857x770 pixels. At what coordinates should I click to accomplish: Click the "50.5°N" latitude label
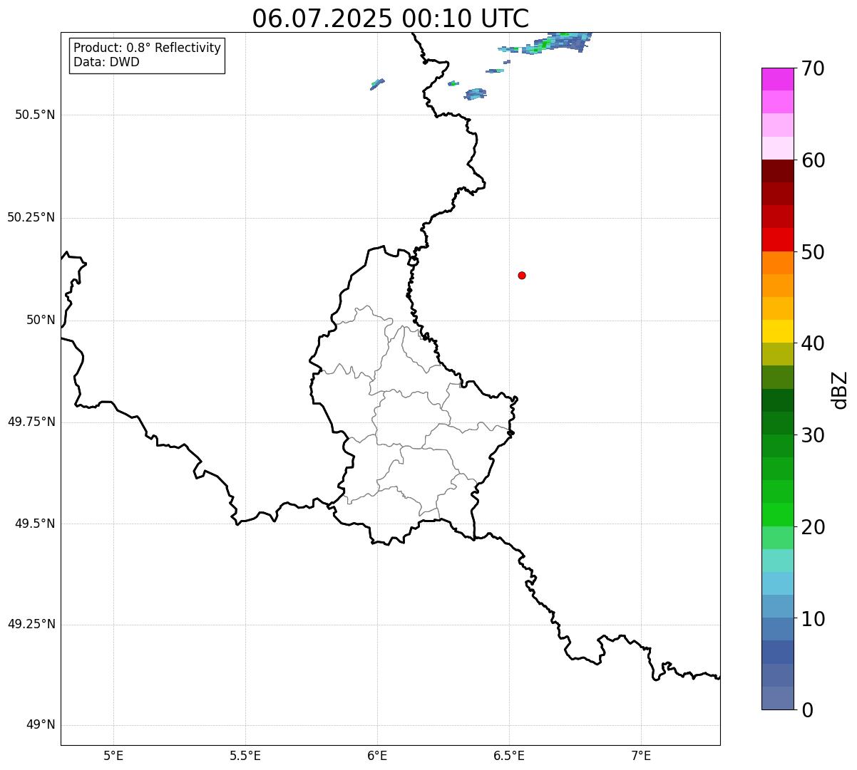(35, 115)
